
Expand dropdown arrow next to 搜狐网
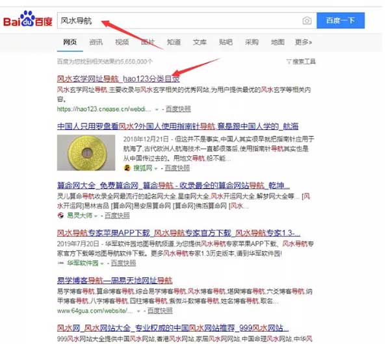(x=156, y=168)
